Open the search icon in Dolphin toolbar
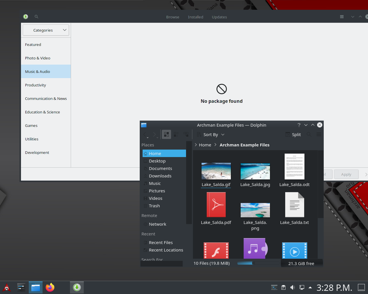Screen dimensions: 368x294 point(309,134)
